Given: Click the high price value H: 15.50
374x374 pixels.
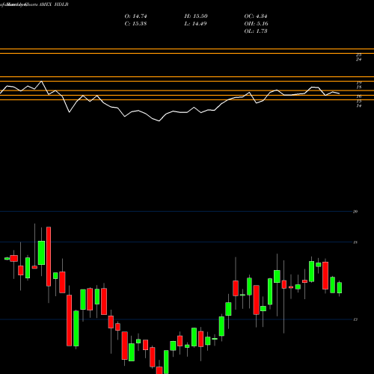Looking at the screenshot, I should [x=196, y=16].
